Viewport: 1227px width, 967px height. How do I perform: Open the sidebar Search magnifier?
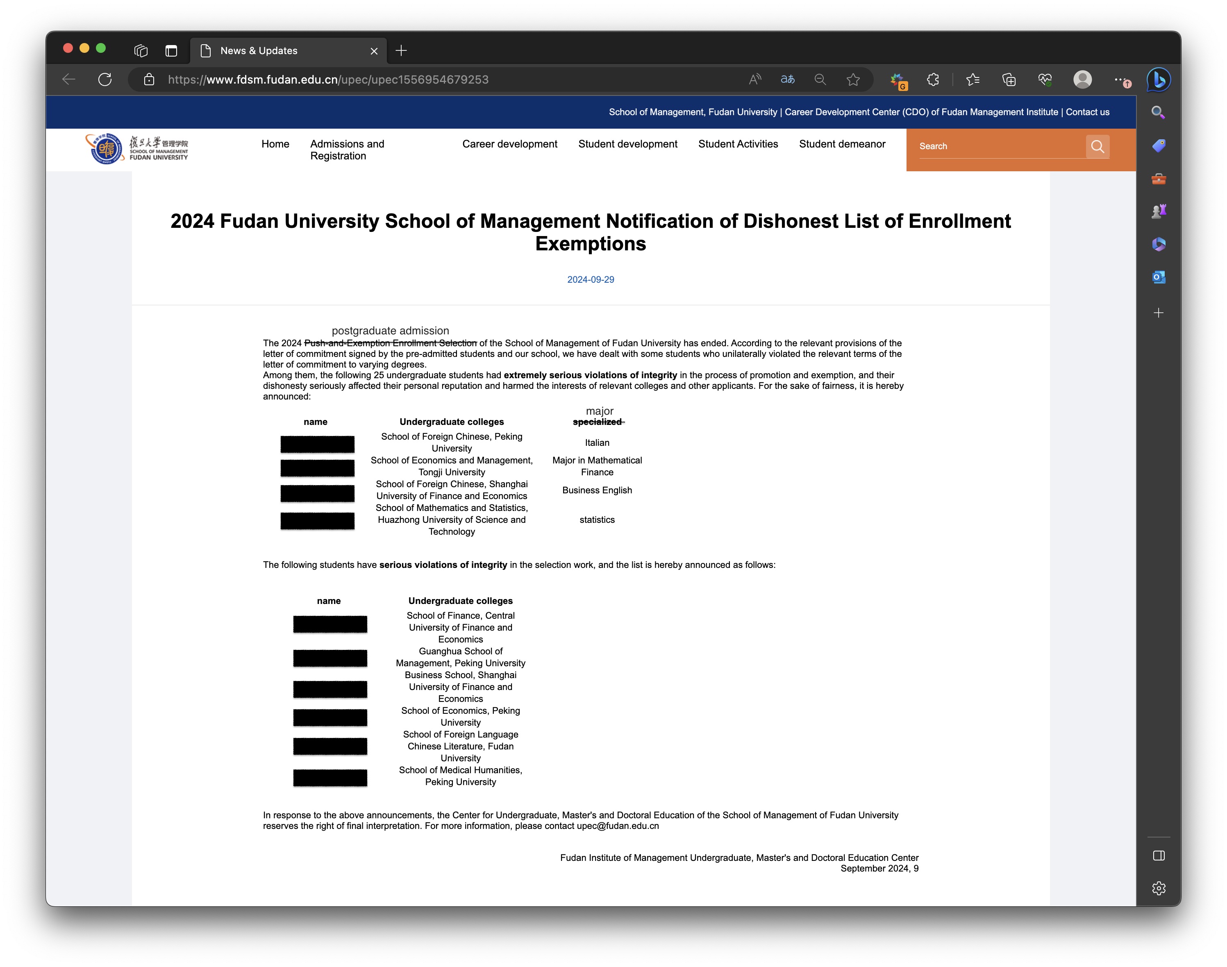click(1158, 112)
